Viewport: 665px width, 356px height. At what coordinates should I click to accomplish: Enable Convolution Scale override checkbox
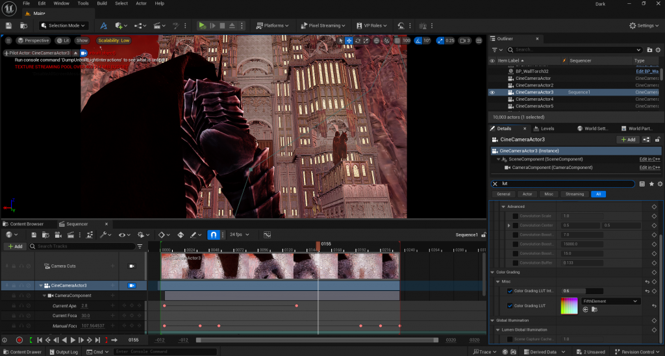coord(515,216)
